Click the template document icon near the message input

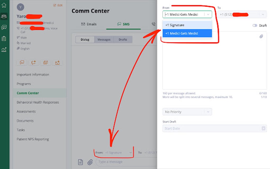coord(80,162)
